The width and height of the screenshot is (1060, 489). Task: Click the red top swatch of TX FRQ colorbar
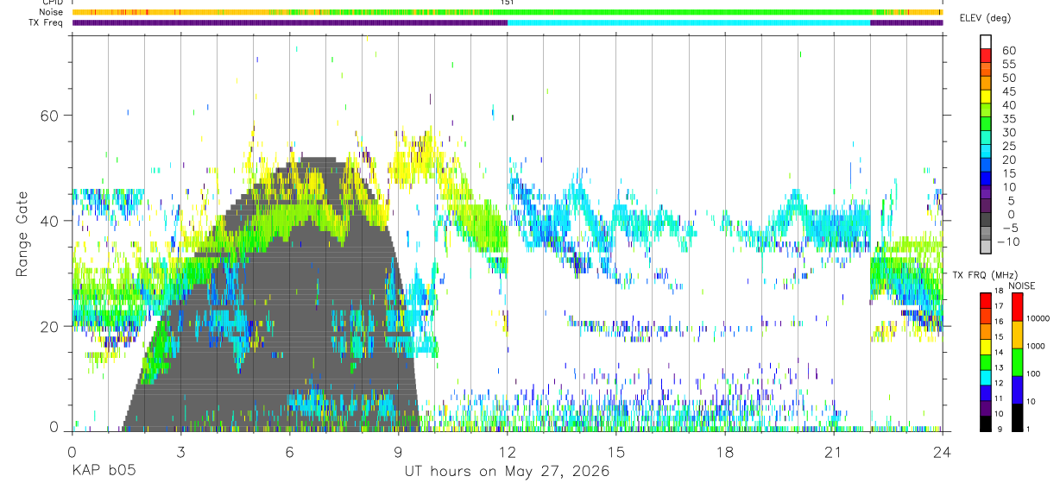click(x=986, y=299)
